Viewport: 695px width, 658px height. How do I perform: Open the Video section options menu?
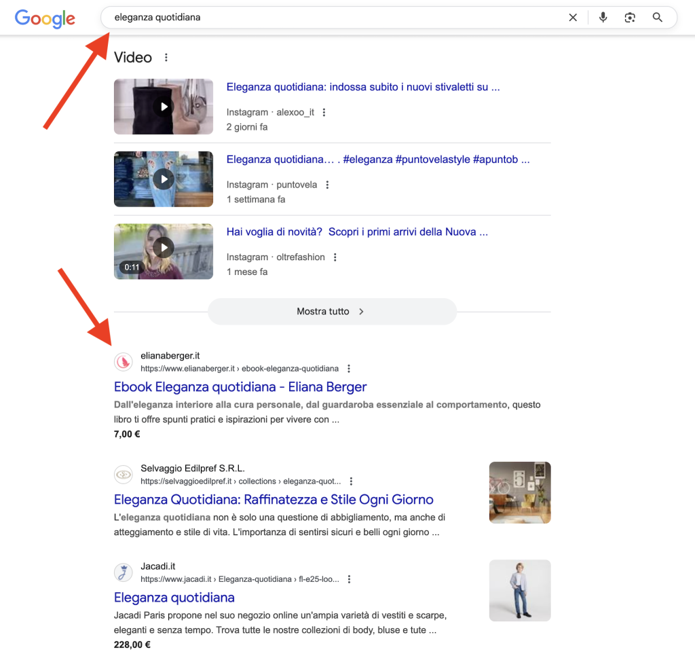pyautogui.click(x=166, y=57)
